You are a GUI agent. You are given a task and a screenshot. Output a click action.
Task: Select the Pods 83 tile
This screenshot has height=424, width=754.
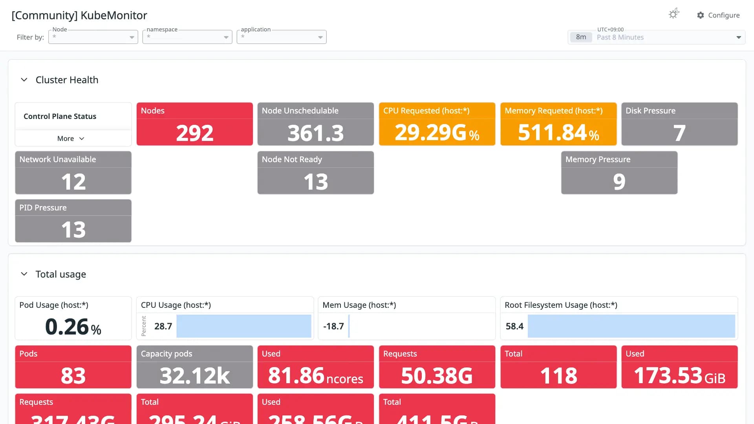coord(73,367)
